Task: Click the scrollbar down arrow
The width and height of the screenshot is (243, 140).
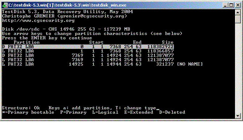Action: point(238,116)
